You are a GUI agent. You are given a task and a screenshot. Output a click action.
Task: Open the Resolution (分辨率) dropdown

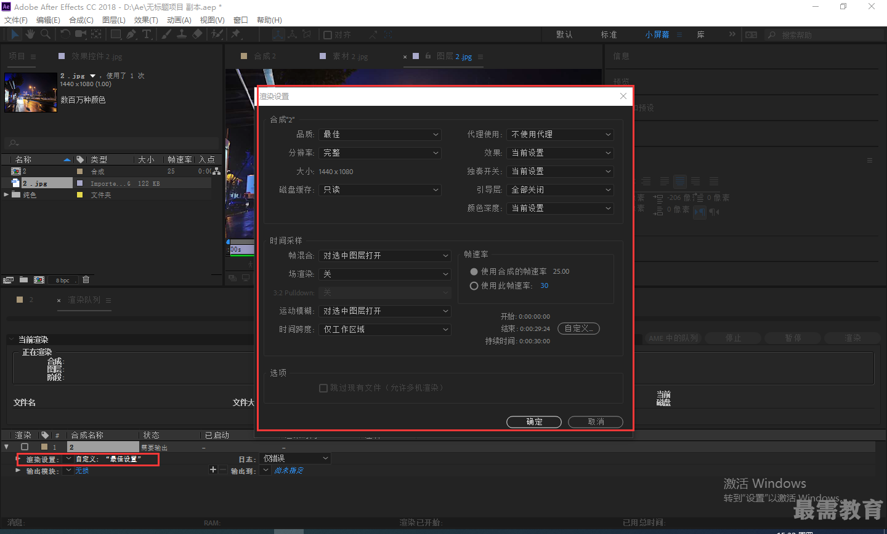pyautogui.click(x=380, y=153)
